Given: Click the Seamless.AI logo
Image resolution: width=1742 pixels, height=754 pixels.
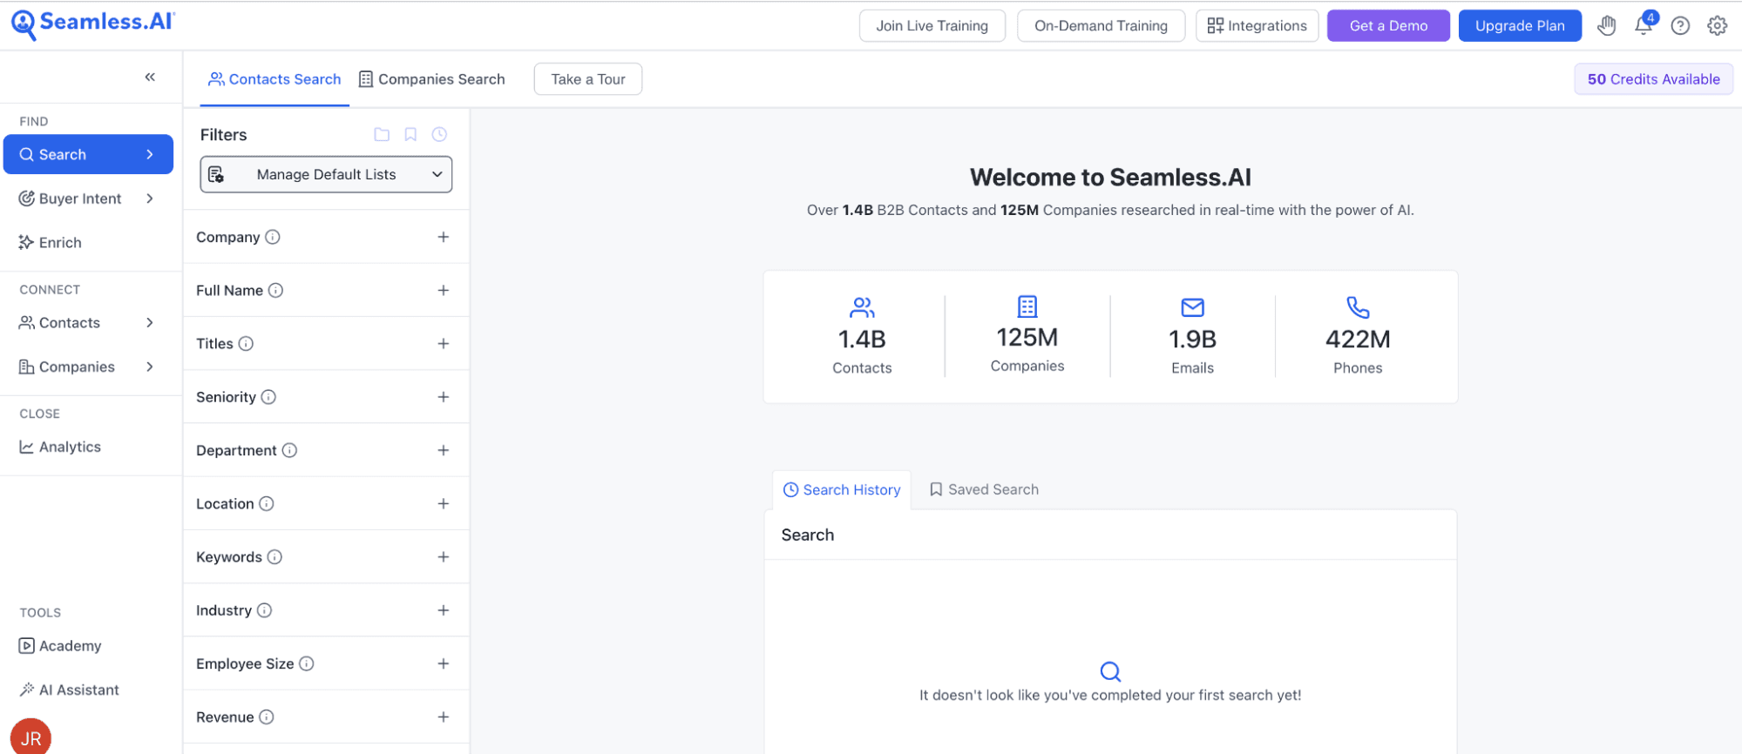Looking at the screenshot, I should point(93,24).
